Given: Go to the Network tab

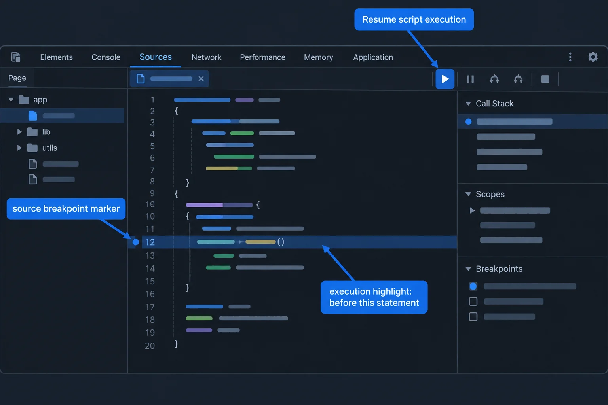Looking at the screenshot, I should point(206,57).
